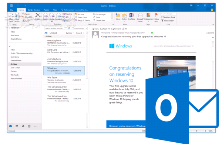Switch to the Send / Receive tab
The image size is (222, 146).
(x=34, y=10)
